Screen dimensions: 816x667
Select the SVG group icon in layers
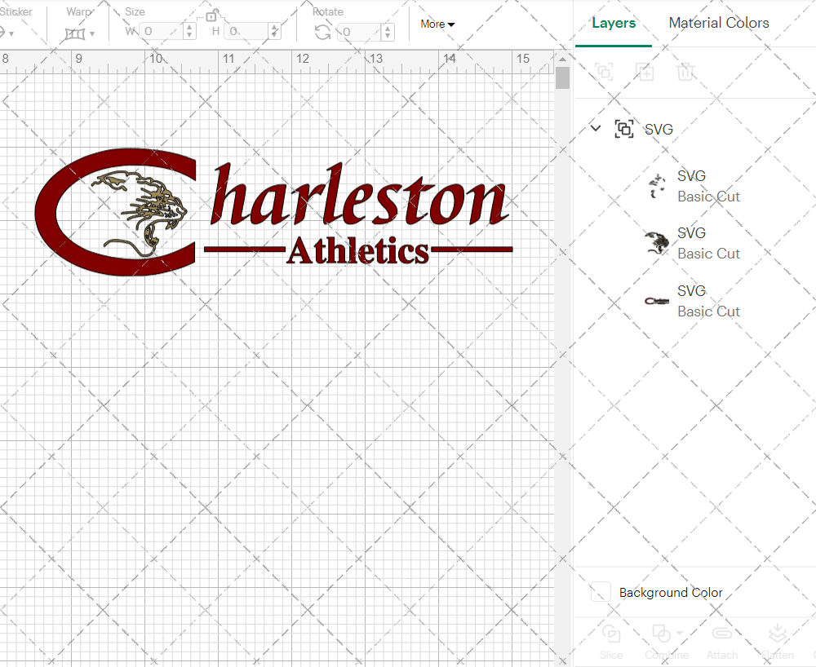point(624,128)
